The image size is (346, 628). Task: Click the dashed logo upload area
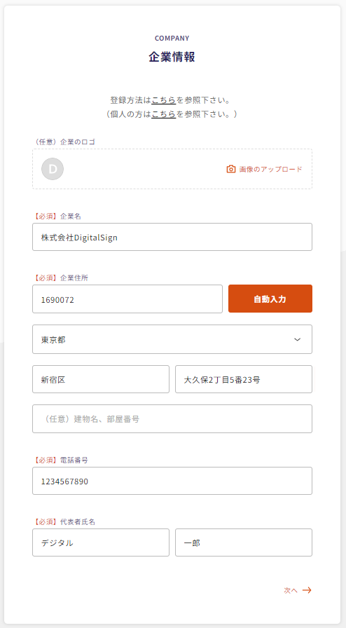click(x=172, y=169)
